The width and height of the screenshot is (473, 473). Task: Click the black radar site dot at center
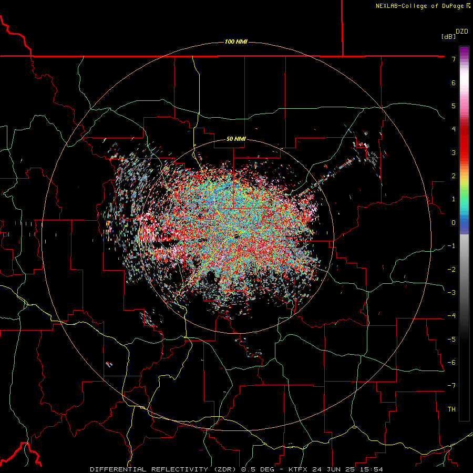tap(237, 236)
